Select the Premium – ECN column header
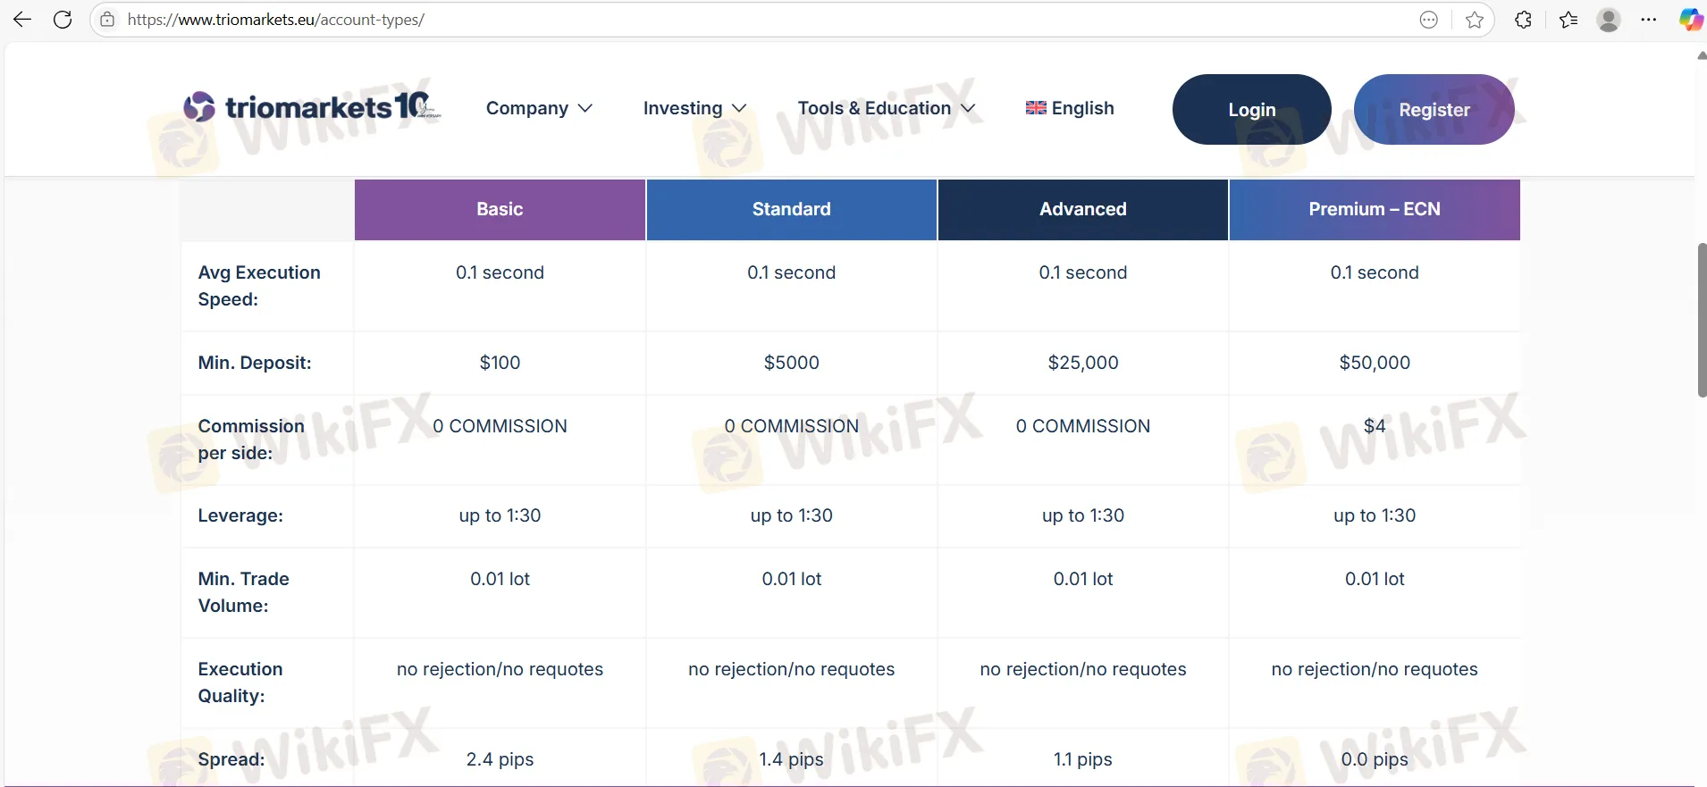This screenshot has height=787, width=1707. click(x=1374, y=209)
